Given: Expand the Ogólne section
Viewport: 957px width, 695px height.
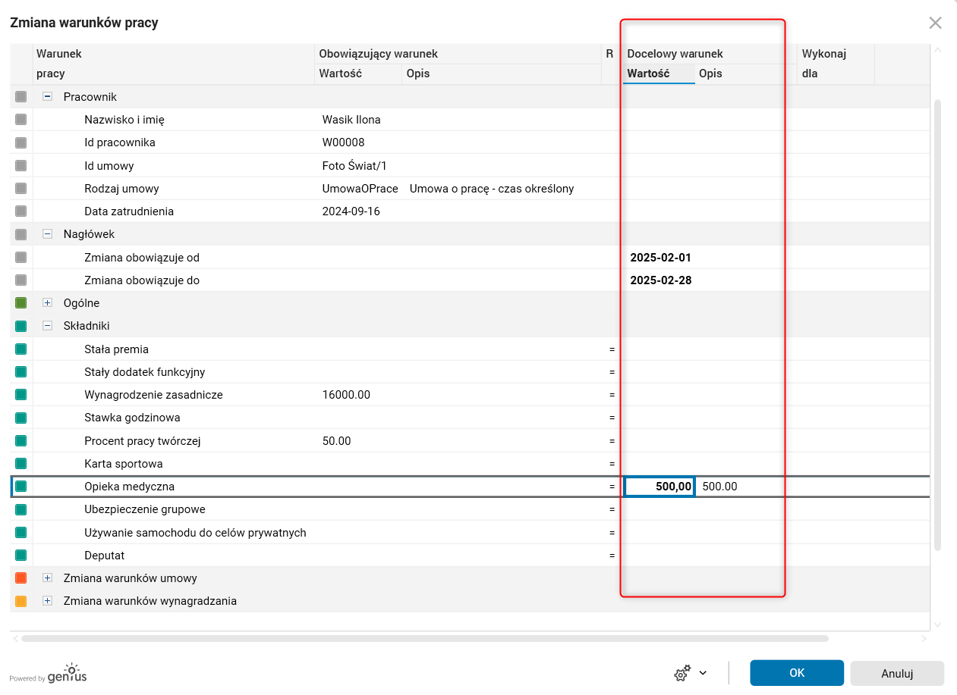Looking at the screenshot, I should point(47,303).
